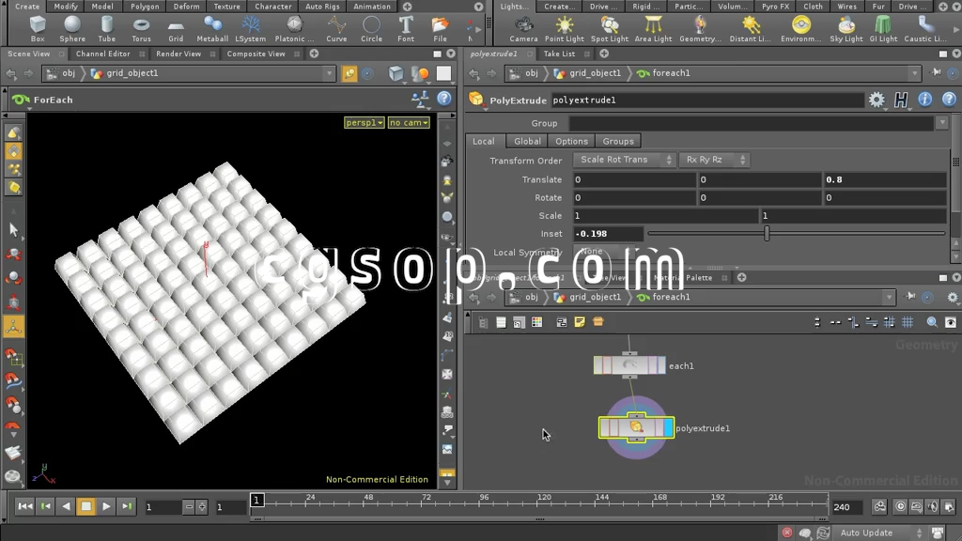Activate the Curve tool

336,29
